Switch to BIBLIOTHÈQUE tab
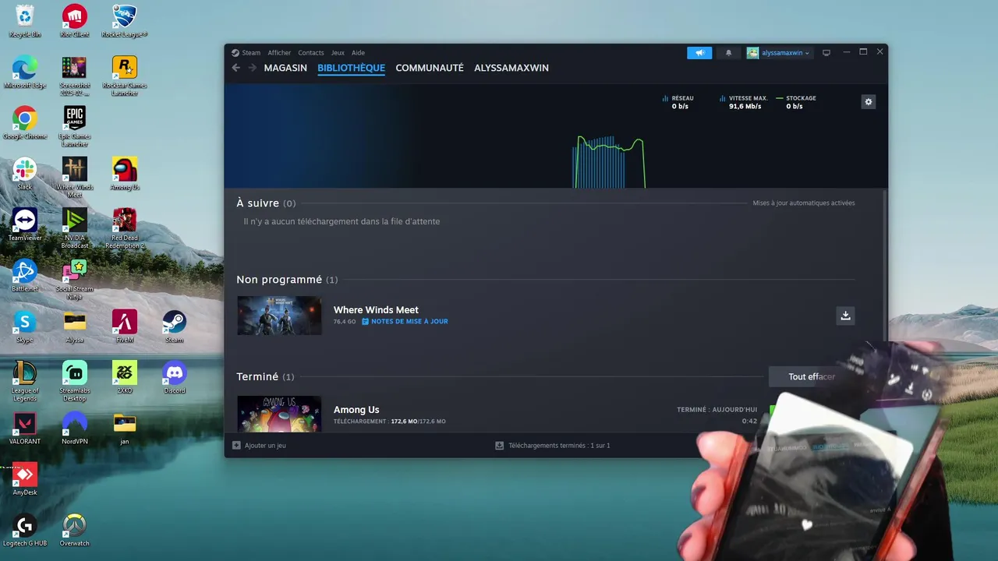 click(351, 68)
